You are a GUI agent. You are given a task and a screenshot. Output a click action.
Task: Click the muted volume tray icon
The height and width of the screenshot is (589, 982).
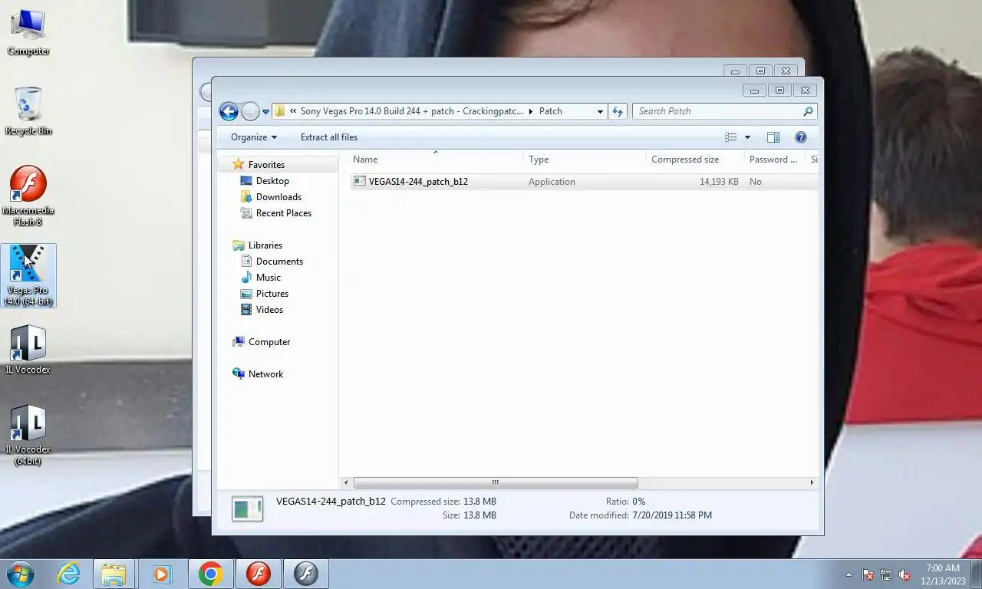pyautogui.click(x=905, y=574)
